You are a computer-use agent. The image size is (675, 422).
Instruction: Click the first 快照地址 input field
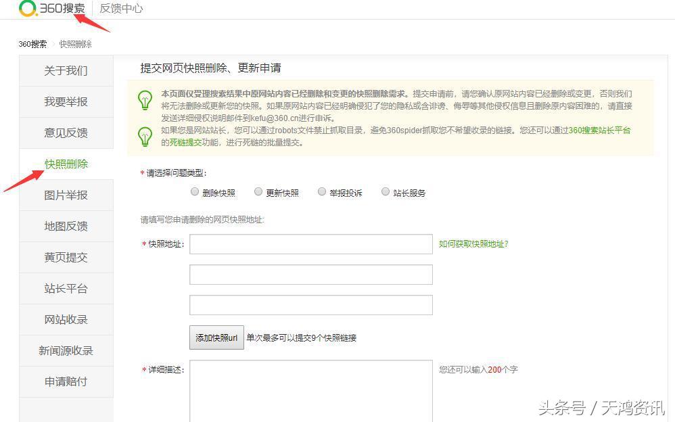310,244
